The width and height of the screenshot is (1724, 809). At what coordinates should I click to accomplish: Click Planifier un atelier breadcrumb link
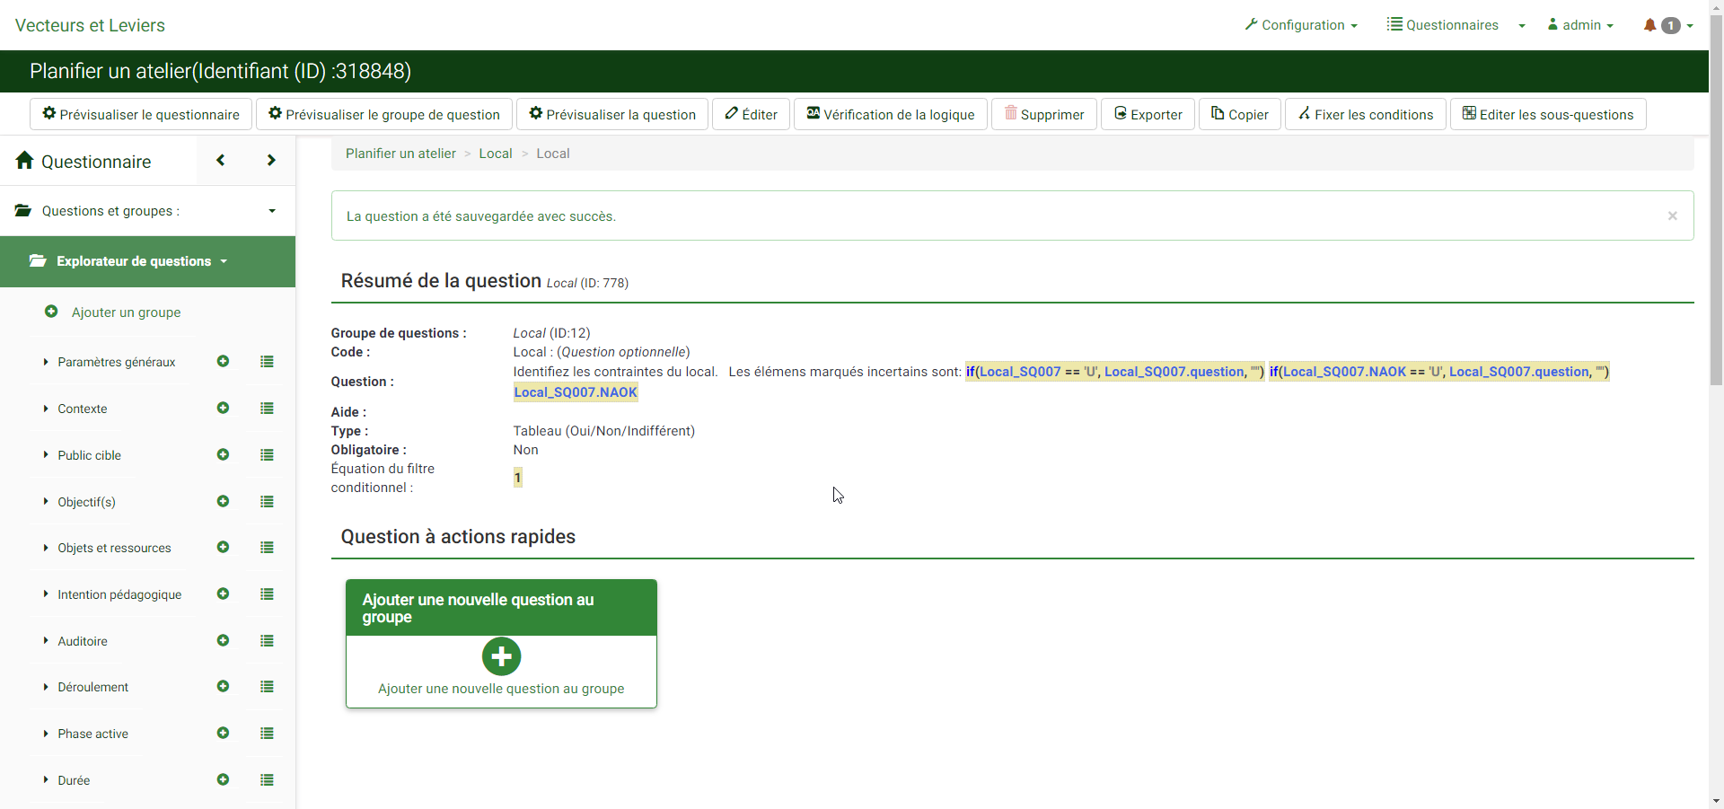400,154
